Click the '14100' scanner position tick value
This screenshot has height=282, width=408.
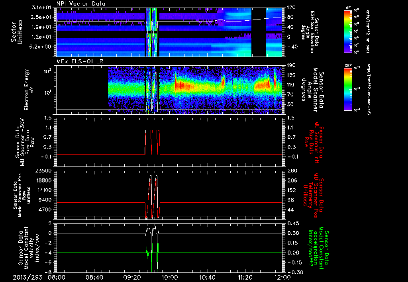(x=44, y=190)
